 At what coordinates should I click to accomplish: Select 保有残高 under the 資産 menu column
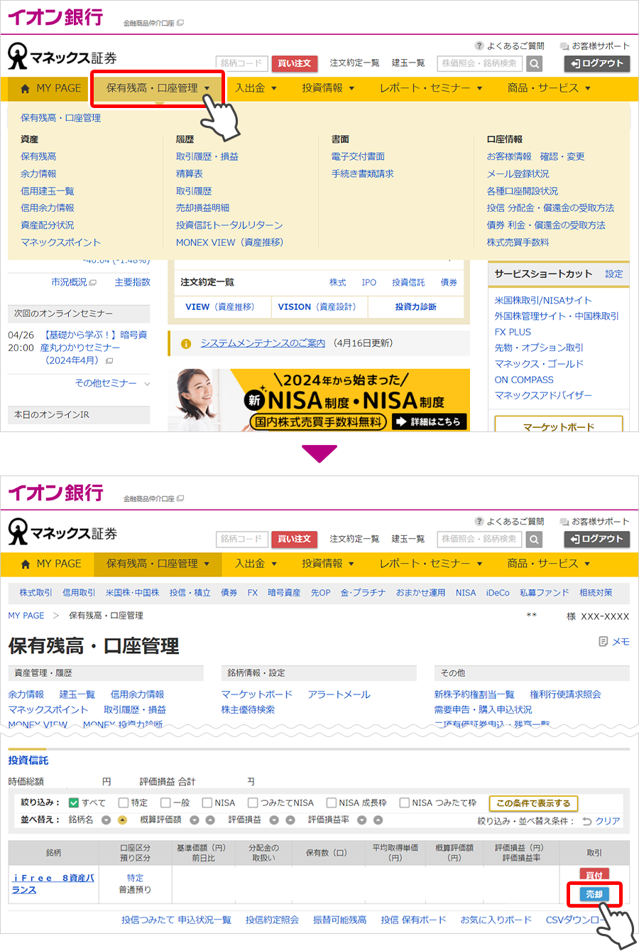[x=38, y=156]
